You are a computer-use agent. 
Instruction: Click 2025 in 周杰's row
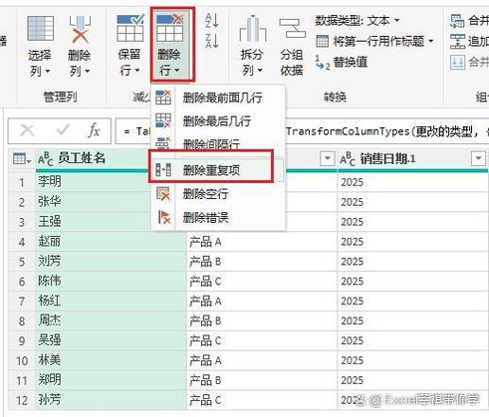click(x=352, y=321)
